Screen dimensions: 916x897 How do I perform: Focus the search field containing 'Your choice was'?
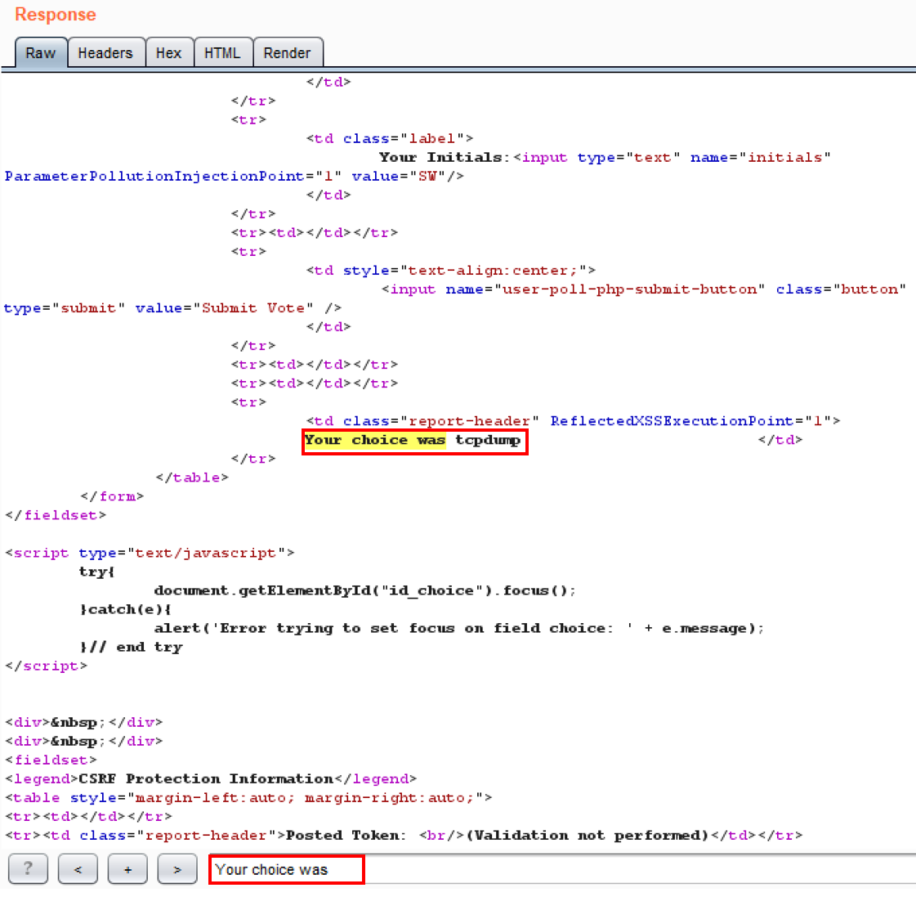286,869
